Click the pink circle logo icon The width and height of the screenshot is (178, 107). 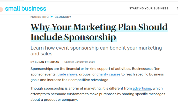(1, 9)
